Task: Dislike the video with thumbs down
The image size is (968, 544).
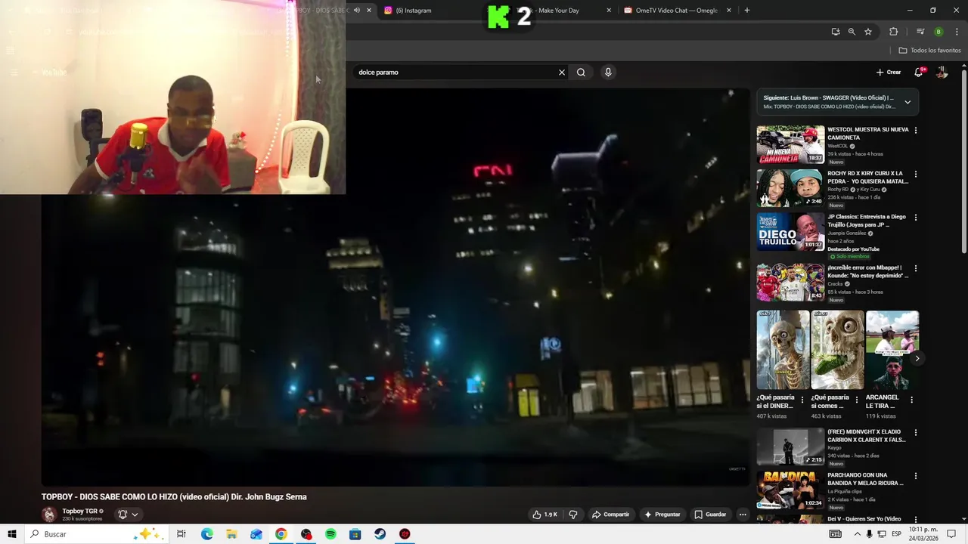Action: click(x=573, y=515)
